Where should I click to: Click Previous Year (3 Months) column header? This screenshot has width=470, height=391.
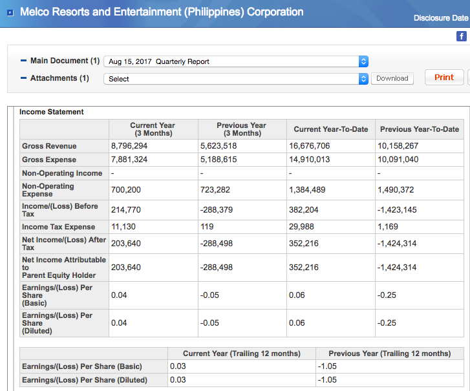[x=242, y=129]
